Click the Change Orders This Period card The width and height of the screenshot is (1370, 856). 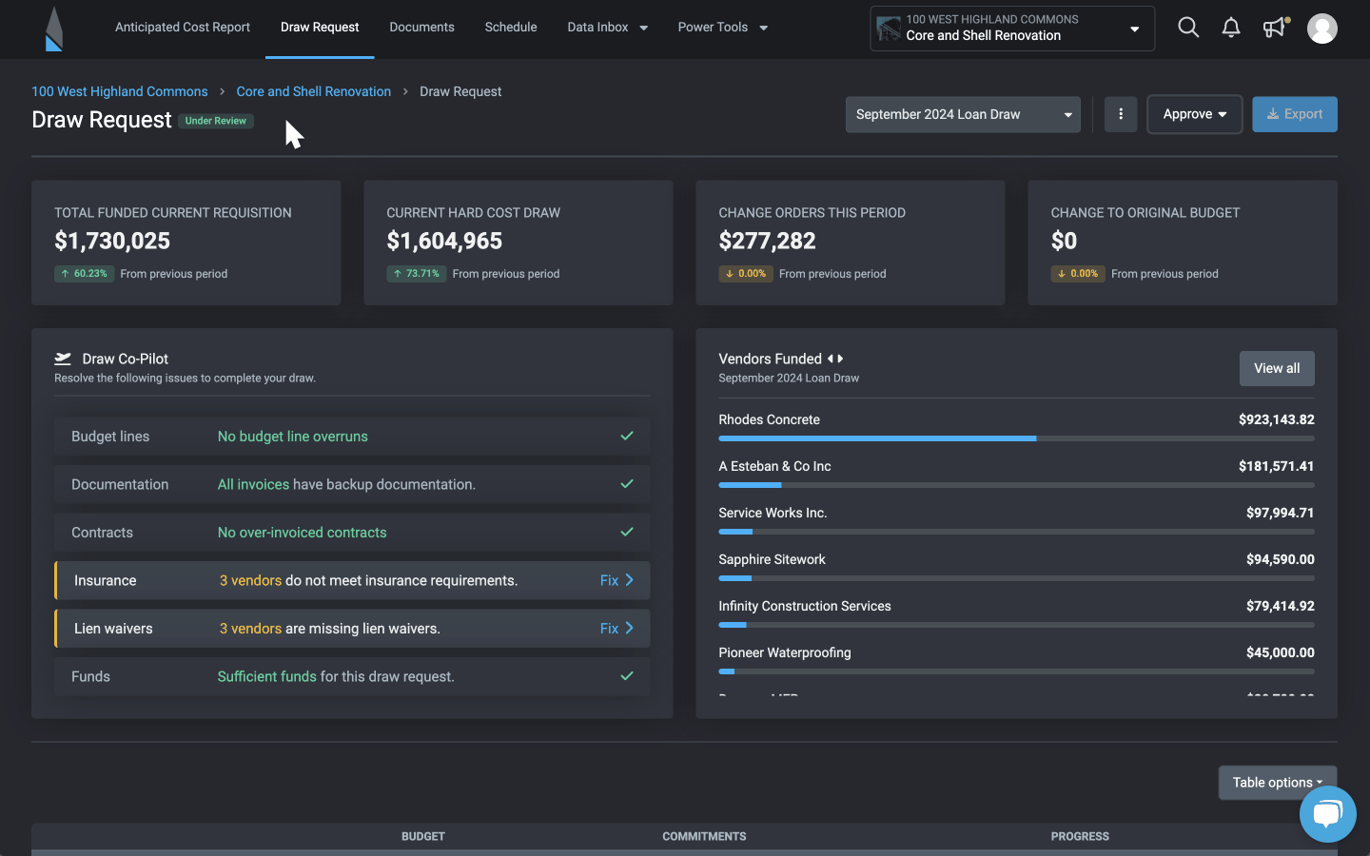click(851, 243)
